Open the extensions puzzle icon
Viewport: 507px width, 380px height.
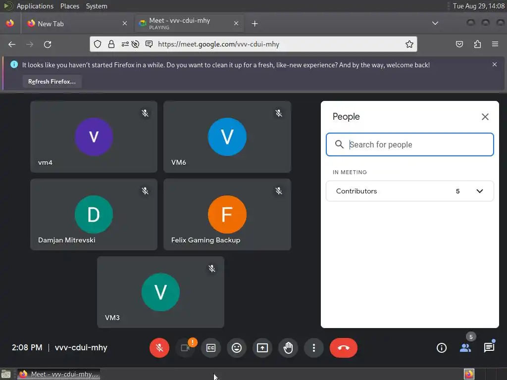(477, 44)
